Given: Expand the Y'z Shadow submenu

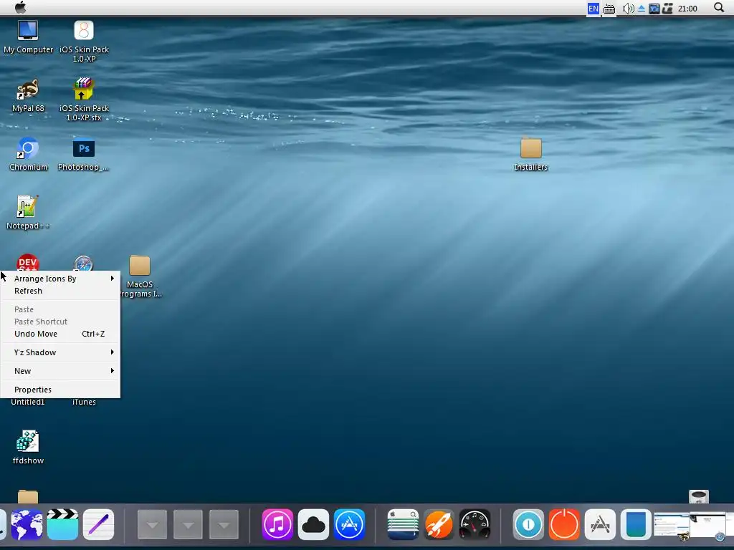Looking at the screenshot, I should pos(60,352).
